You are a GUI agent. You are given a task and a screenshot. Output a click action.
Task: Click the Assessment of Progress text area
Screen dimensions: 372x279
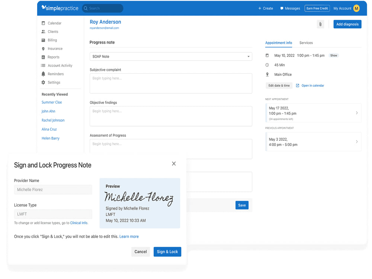click(x=171, y=149)
